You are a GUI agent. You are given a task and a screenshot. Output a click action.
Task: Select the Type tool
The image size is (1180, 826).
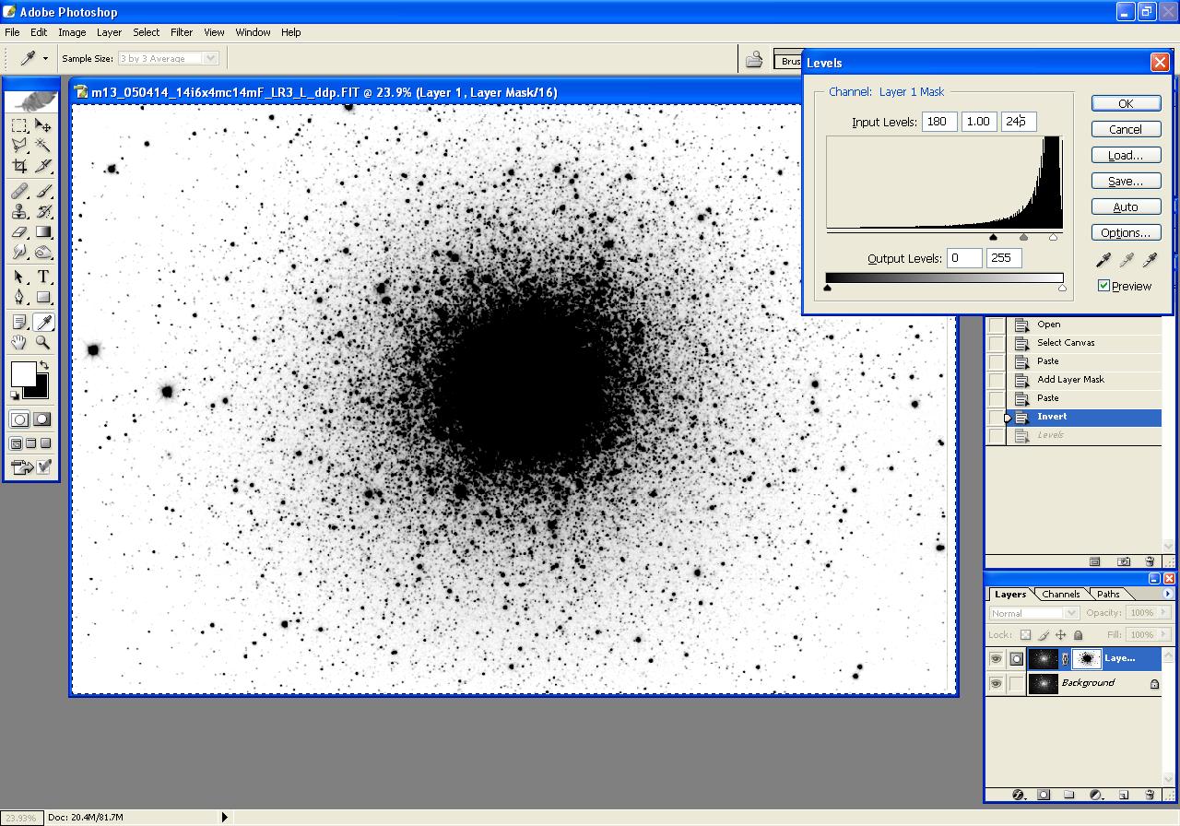point(43,277)
